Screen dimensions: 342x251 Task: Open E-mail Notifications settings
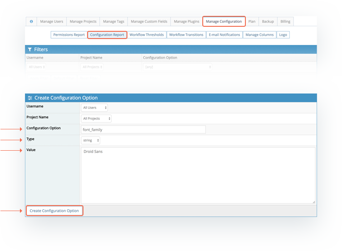coord(224,34)
